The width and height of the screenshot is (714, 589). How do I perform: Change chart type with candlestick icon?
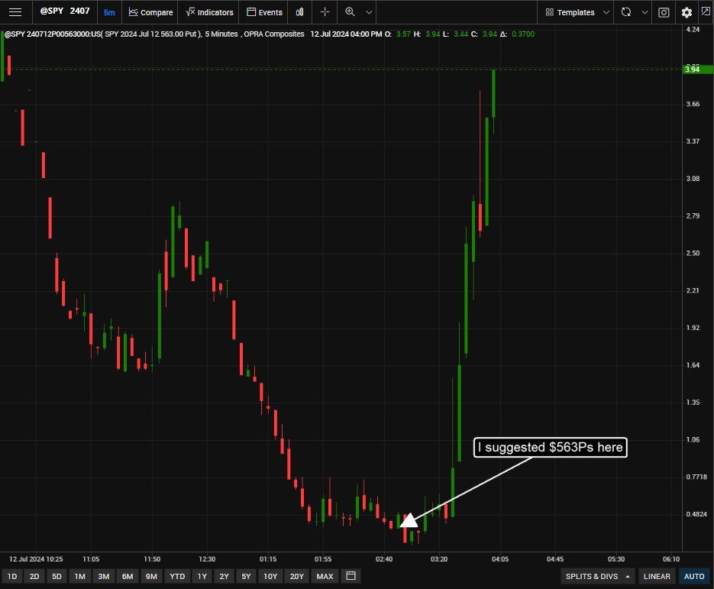[x=299, y=12]
